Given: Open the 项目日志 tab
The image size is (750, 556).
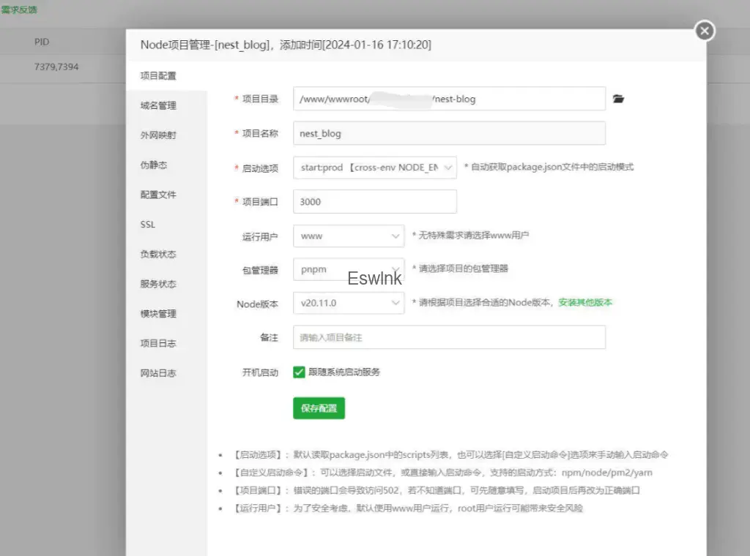Looking at the screenshot, I should (x=158, y=343).
